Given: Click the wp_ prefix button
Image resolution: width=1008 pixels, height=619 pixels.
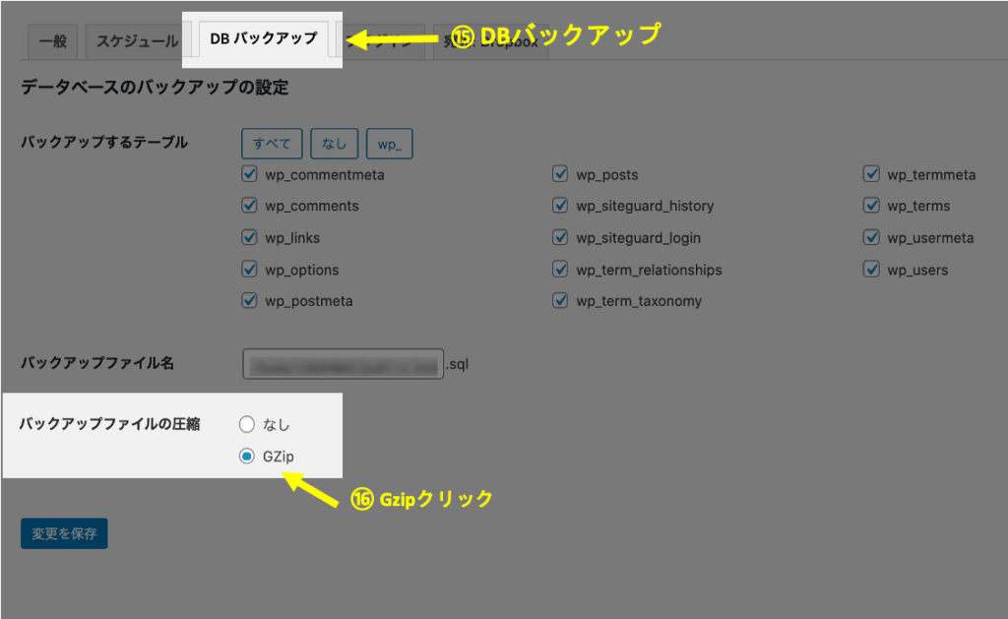Looking at the screenshot, I should click(x=390, y=144).
